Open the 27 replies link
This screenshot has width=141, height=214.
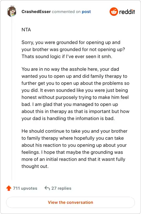tap(61, 188)
